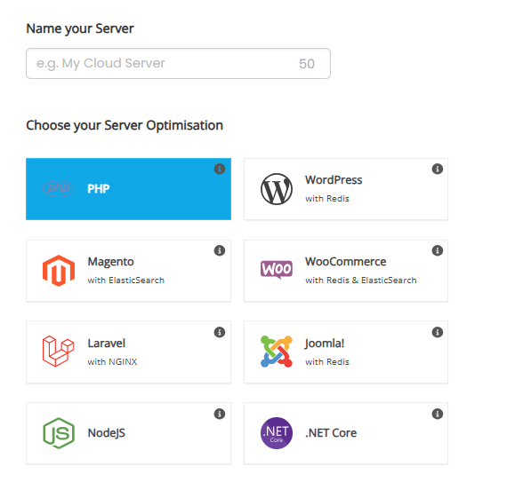This screenshot has width=515, height=482.
Task: Select Magento with ElasticSearch option
Action: click(x=128, y=271)
